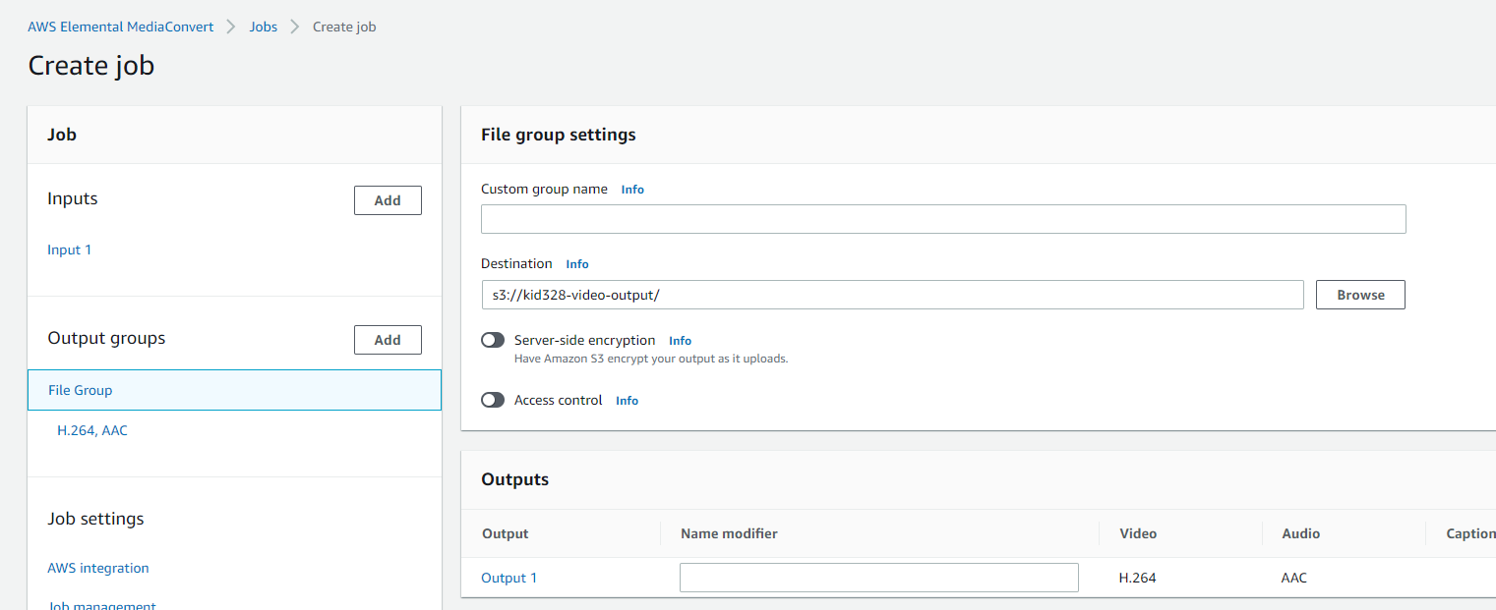Screen dimensions: 1496x610
Task: Enable Server-side encryption toggle
Action: [x=493, y=340]
